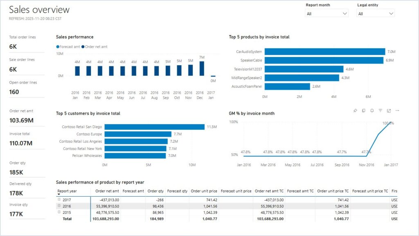The width and height of the screenshot is (419, 236).
Task: Click the Invoice qty 177K value
Action: coord(16,214)
